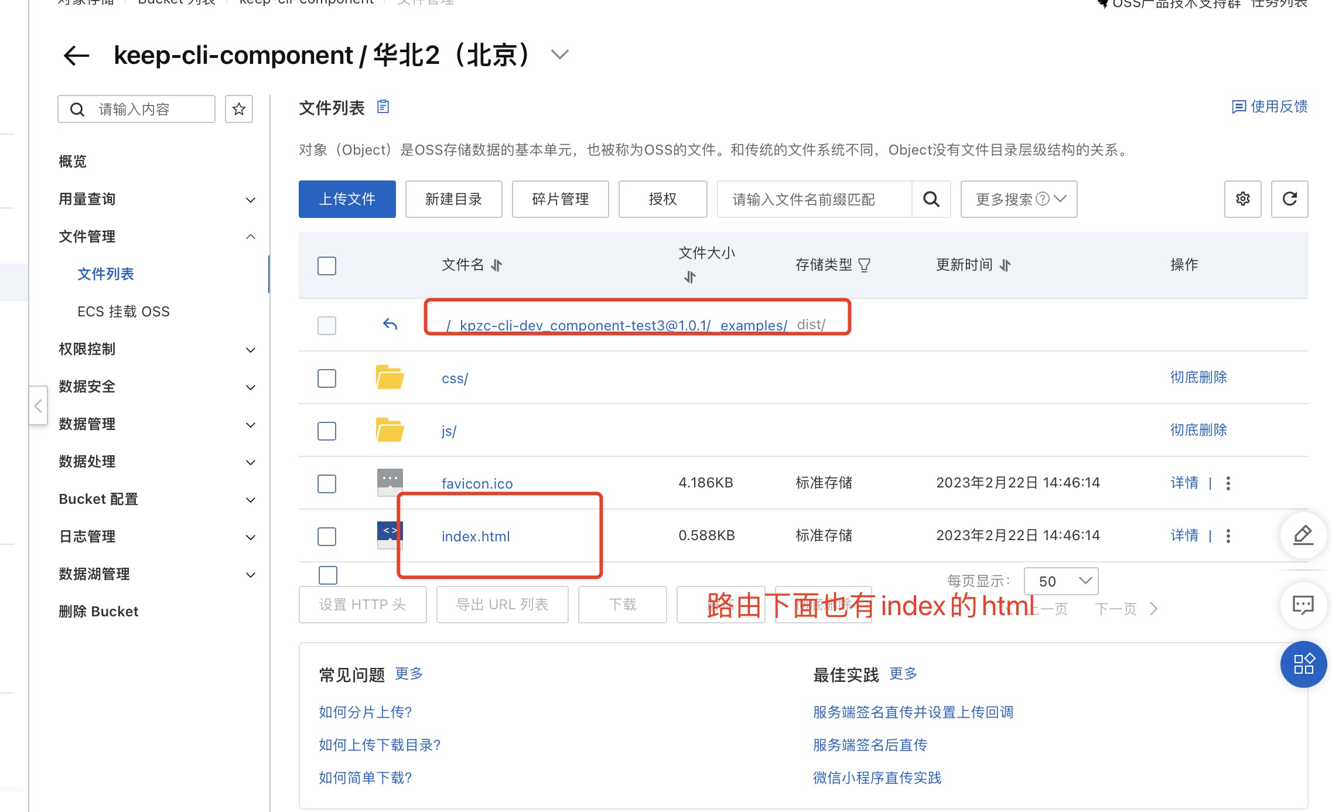This screenshot has width=1332, height=812.
Task: Expand 数据安全 menu
Action: pos(250,387)
